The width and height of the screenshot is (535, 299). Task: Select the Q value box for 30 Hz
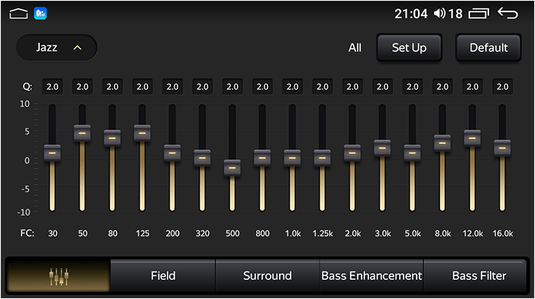53,87
